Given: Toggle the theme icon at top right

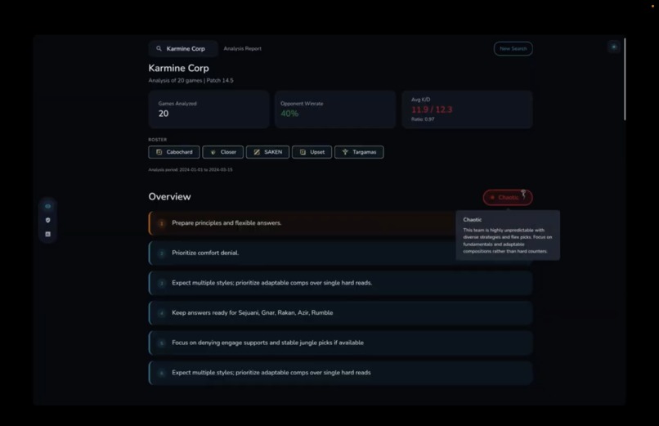Looking at the screenshot, I should (x=614, y=47).
